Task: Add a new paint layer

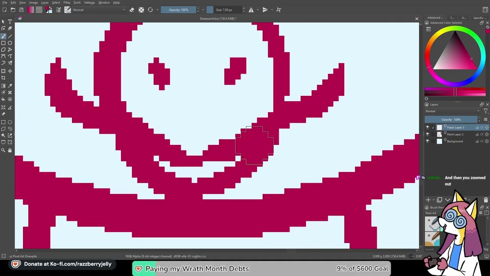Action: coord(428,200)
